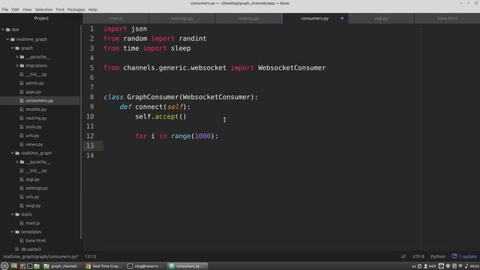Click the unsaved-changes dot on consumers.py tab
480x270 pixels.
pyautogui.click(x=342, y=18)
